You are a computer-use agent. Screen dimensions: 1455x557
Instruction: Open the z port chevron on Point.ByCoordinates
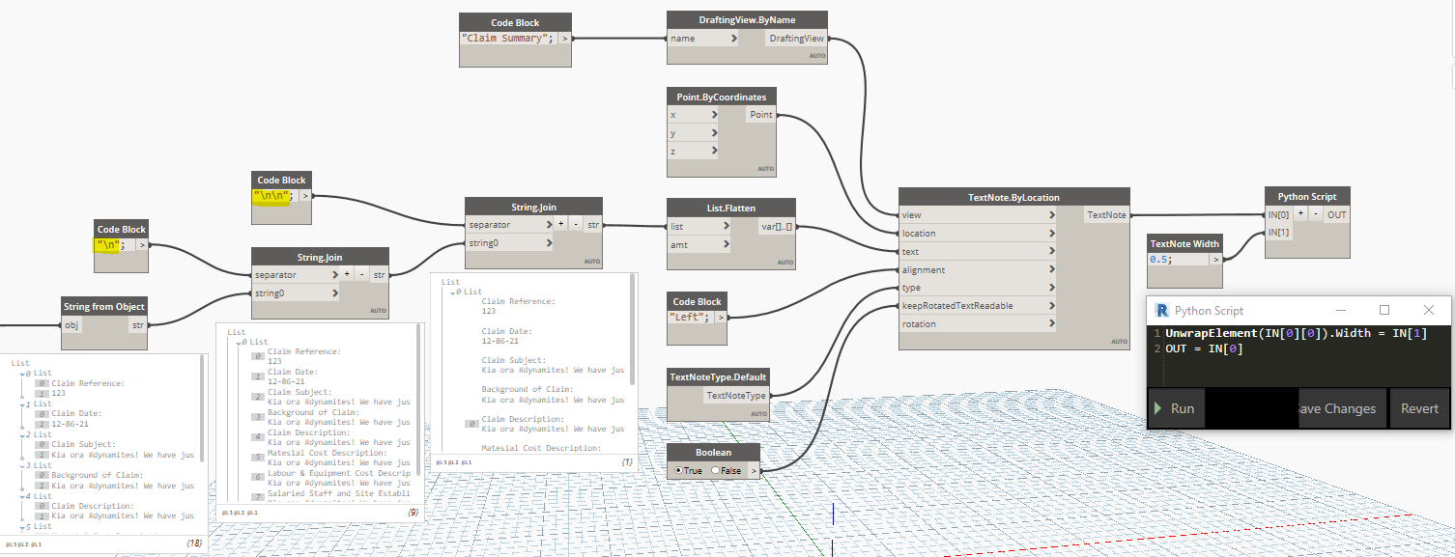pyautogui.click(x=715, y=151)
